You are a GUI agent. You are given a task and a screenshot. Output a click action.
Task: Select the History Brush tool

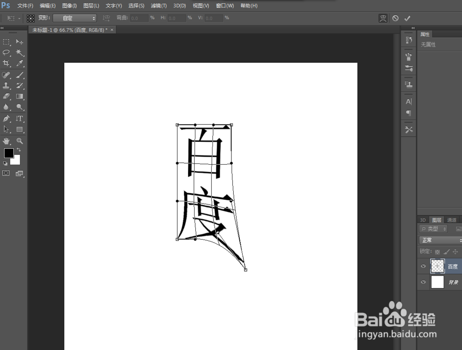[19, 86]
